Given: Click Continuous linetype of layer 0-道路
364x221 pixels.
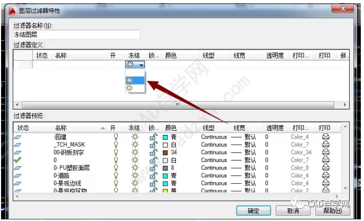Looking at the screenshot, I should tap(214, 175).
